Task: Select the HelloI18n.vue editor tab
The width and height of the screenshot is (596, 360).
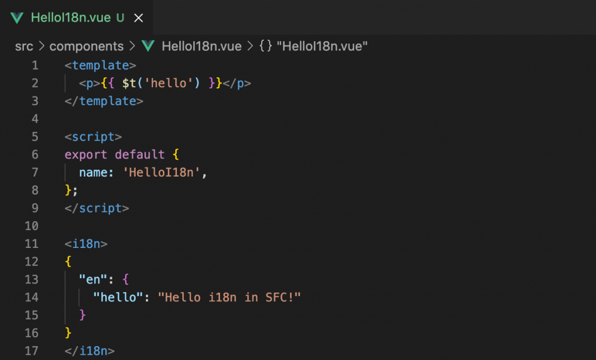Action: tap(76, 17)
